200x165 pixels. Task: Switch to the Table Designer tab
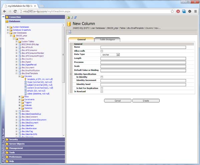[x=107, y=40]
